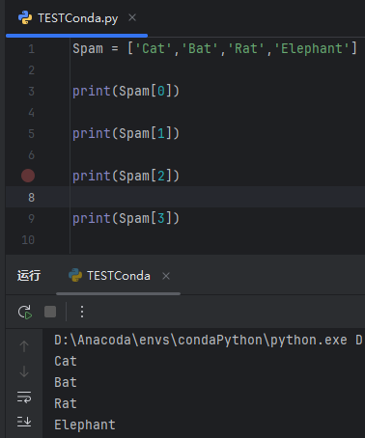Click the up arrow in the console sidebar
This screenshot has height=438, width=365.
(x=24, y=346)
